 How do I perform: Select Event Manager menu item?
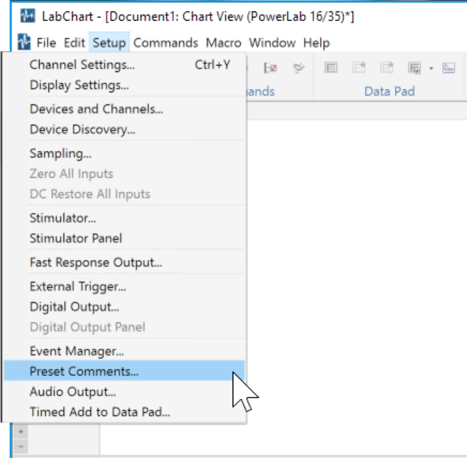77,351
